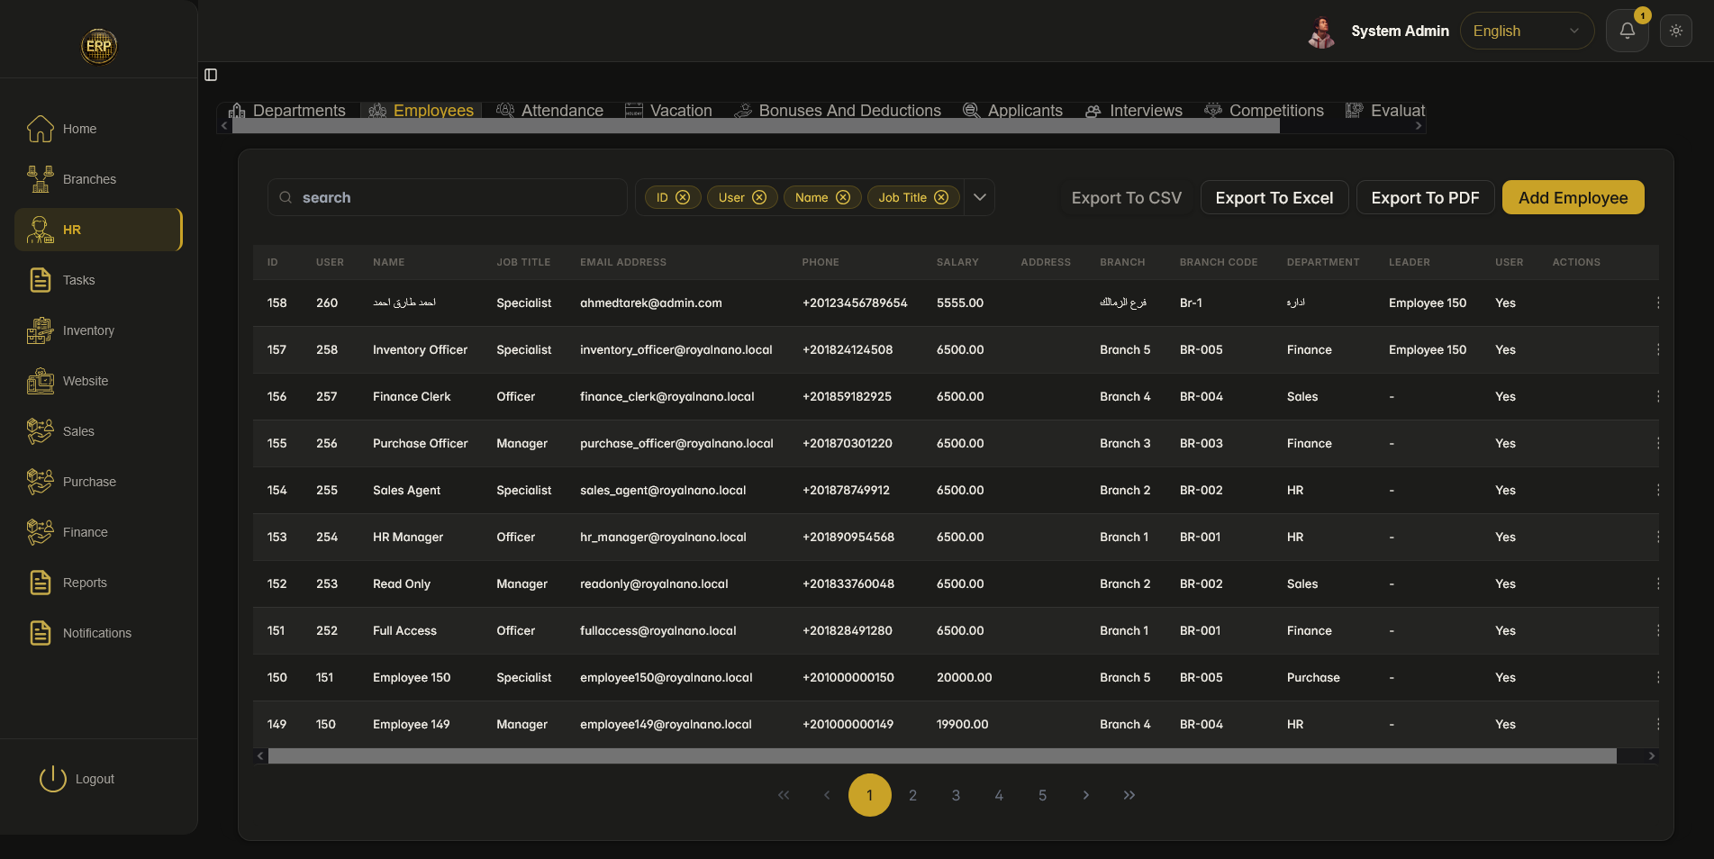The width and height of the screenshot is (1714, 859).
Task: Open the English language dropdown
Action: (1527, 31)
